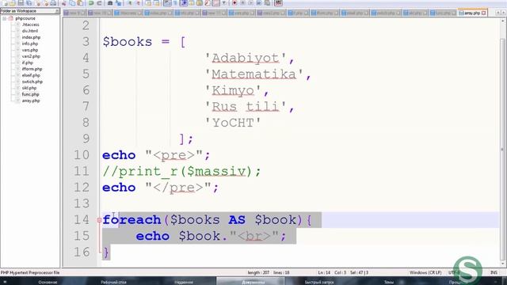Screen dimensions: 507x285
Task: Toggle the Word Wrap toolbar icon
Action: pos(167,3)
